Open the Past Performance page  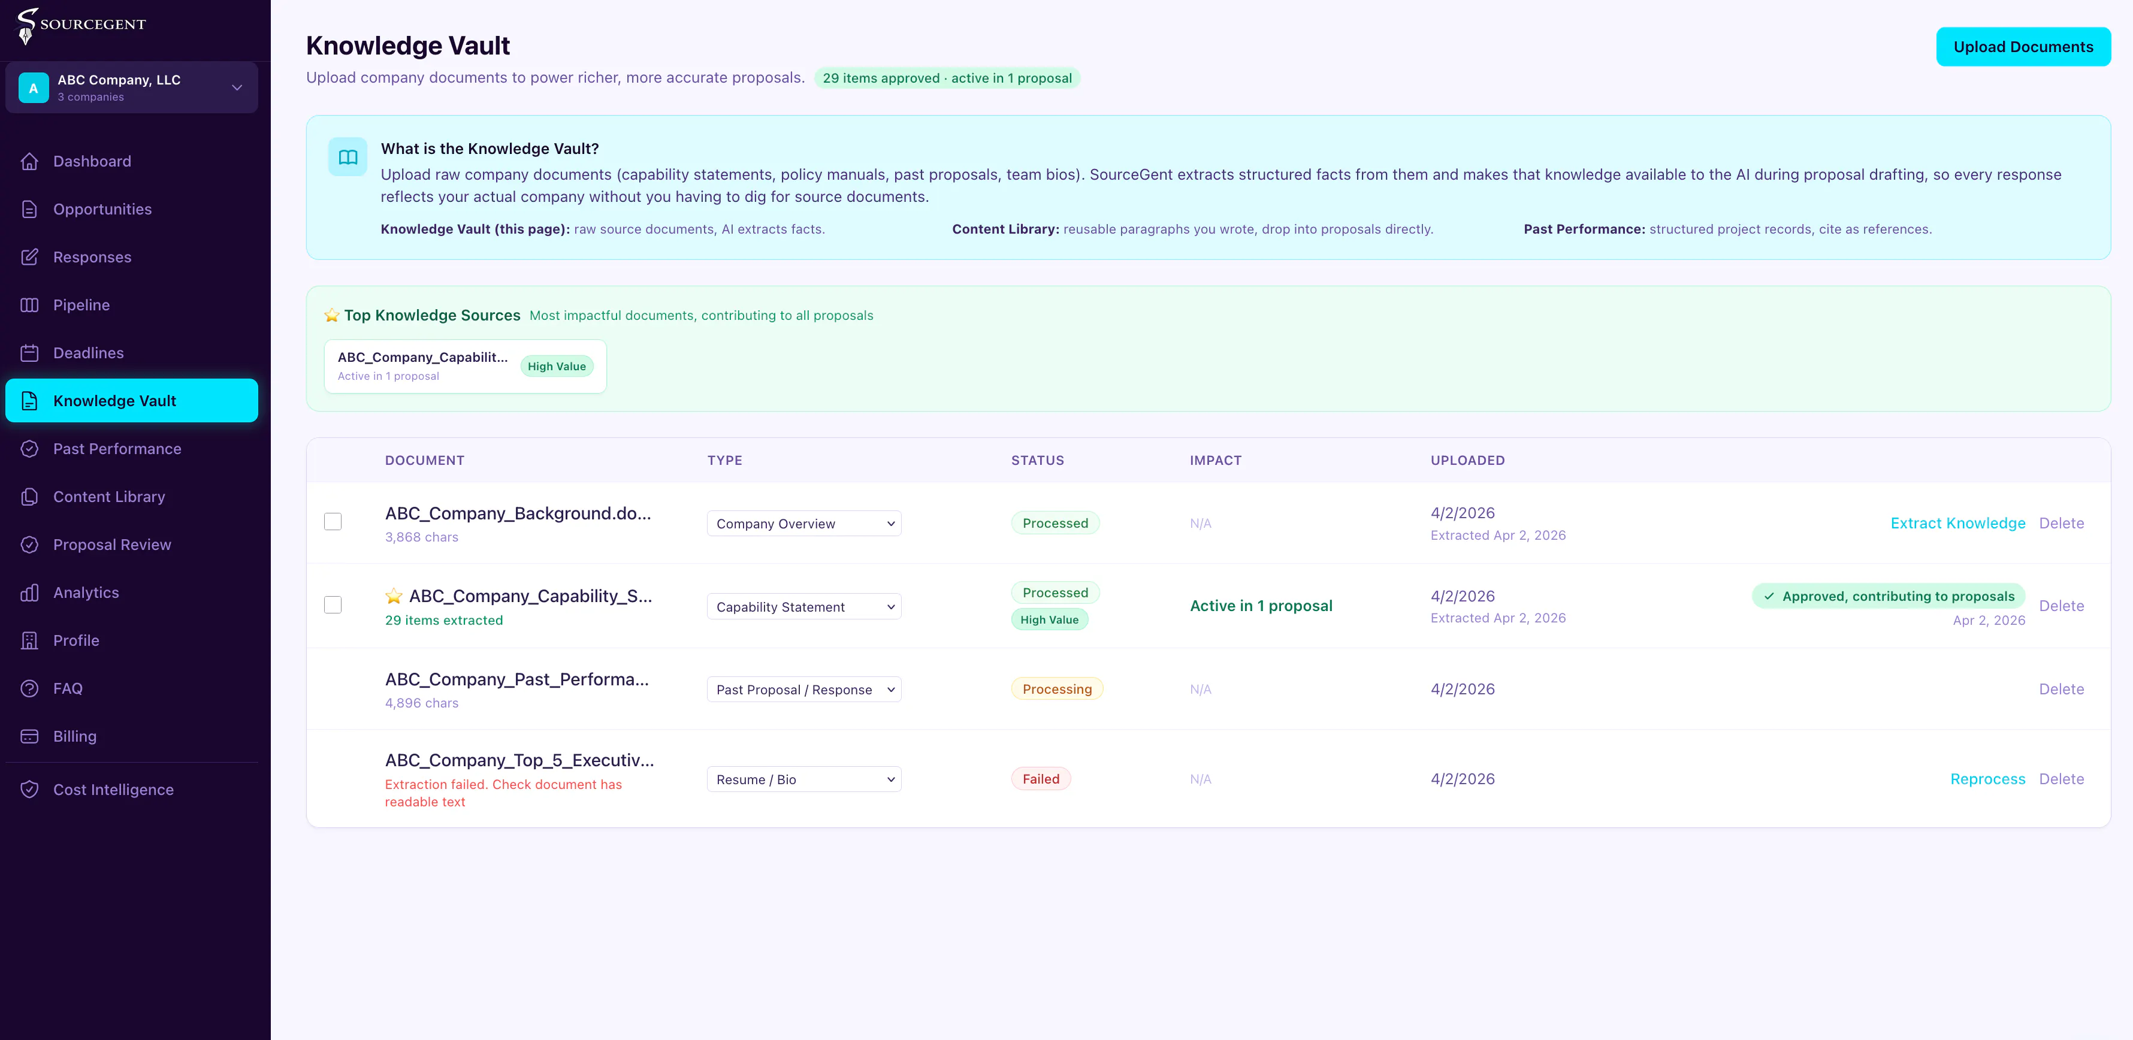(132, 449)
